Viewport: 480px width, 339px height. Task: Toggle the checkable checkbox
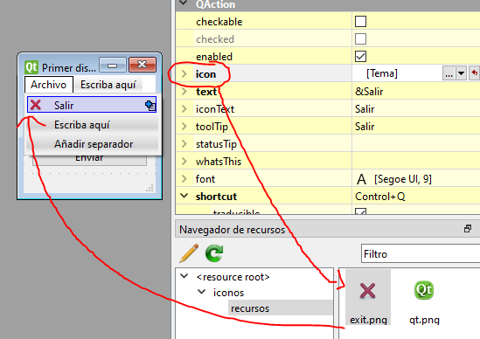(360, 22)
